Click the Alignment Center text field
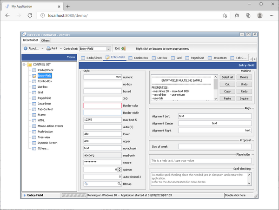Viewport: 279px width, 210px height. coord(215,123)
